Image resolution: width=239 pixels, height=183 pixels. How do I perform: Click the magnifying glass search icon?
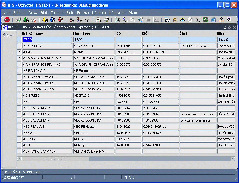click(140, 20)
